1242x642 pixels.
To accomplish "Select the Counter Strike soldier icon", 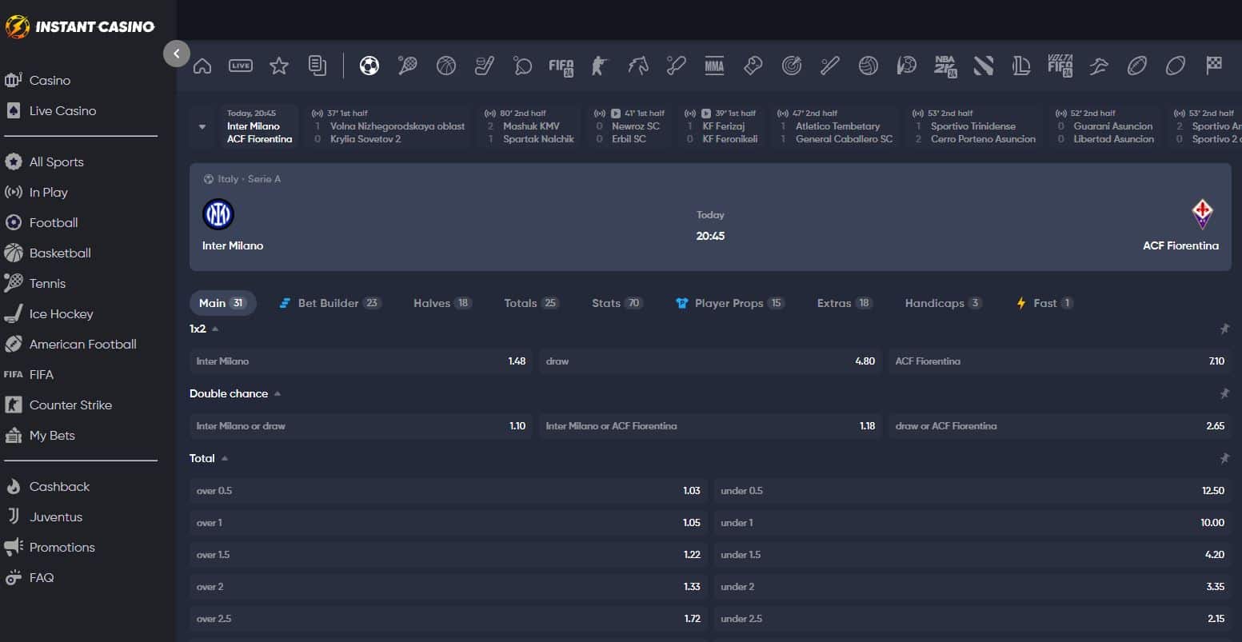I will pyautogui.click(x=600, y=66).
